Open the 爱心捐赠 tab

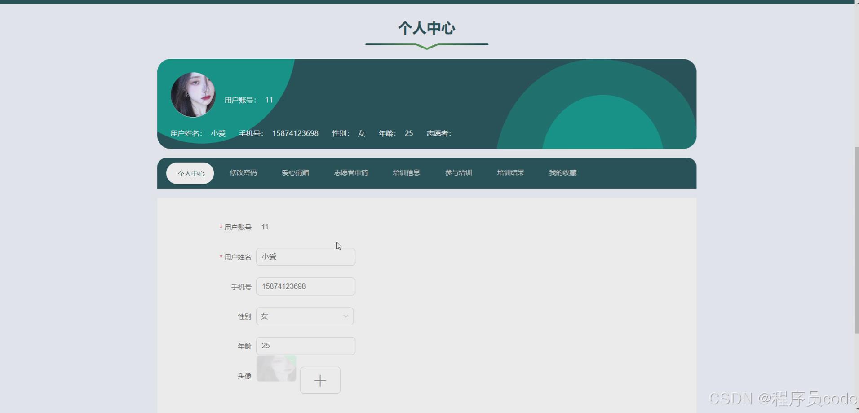click(295, 173)
